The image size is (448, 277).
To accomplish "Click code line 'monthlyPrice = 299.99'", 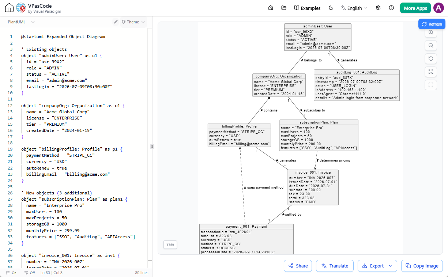I will coord(53,231).
